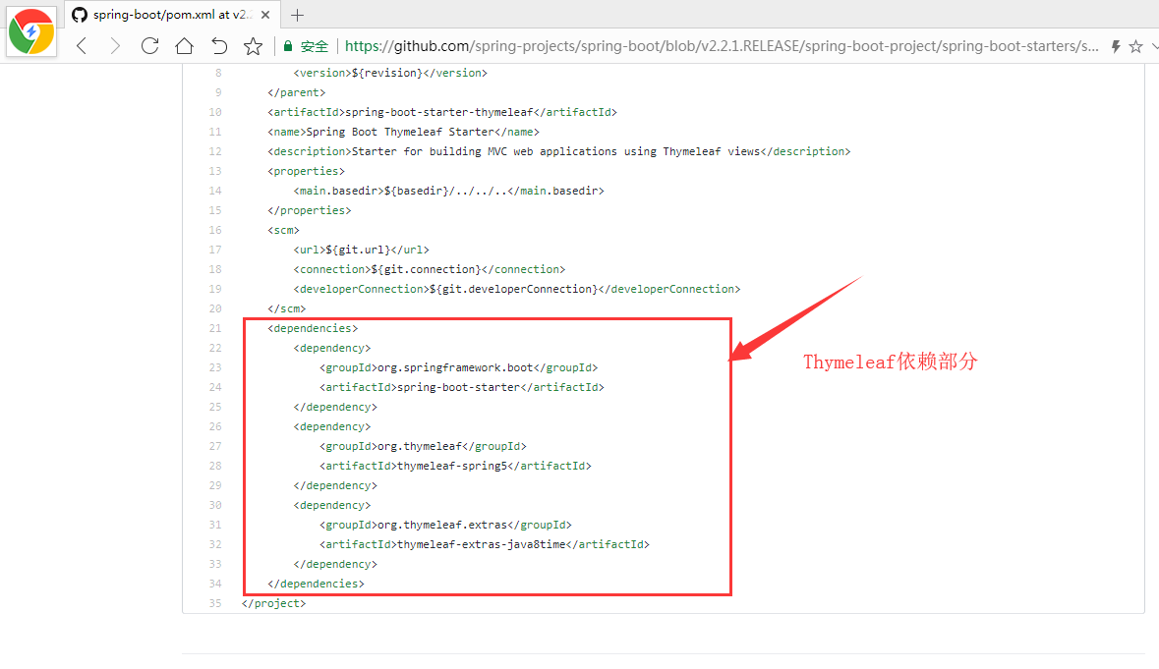Open the browser logo menu icon
1159x669 pixels.
31,31
